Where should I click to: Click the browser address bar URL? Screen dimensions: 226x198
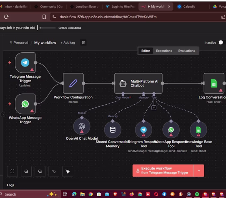pos(108,17)
